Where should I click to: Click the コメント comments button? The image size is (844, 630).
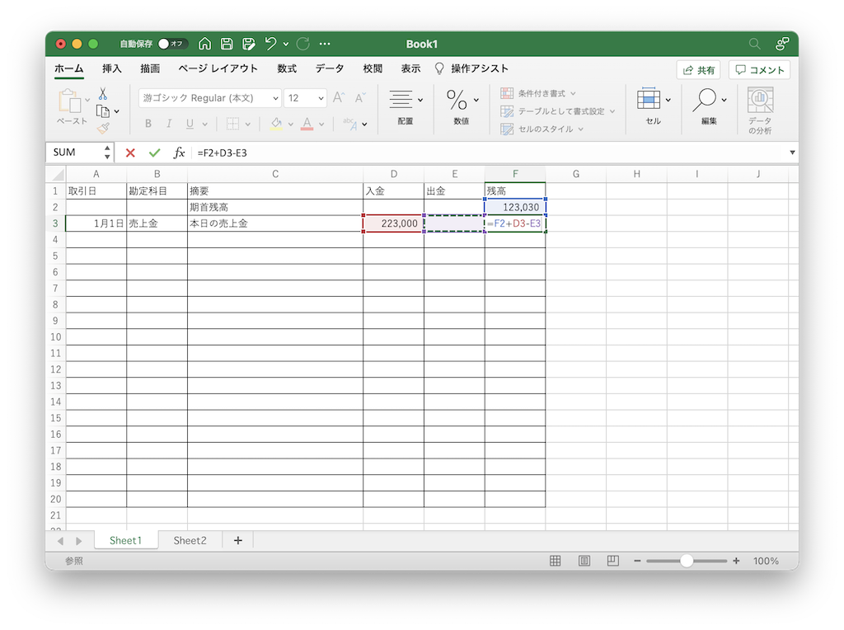click(x=759, y=70)
